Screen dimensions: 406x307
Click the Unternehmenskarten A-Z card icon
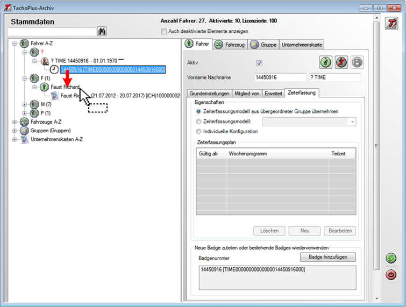[24, 139]
